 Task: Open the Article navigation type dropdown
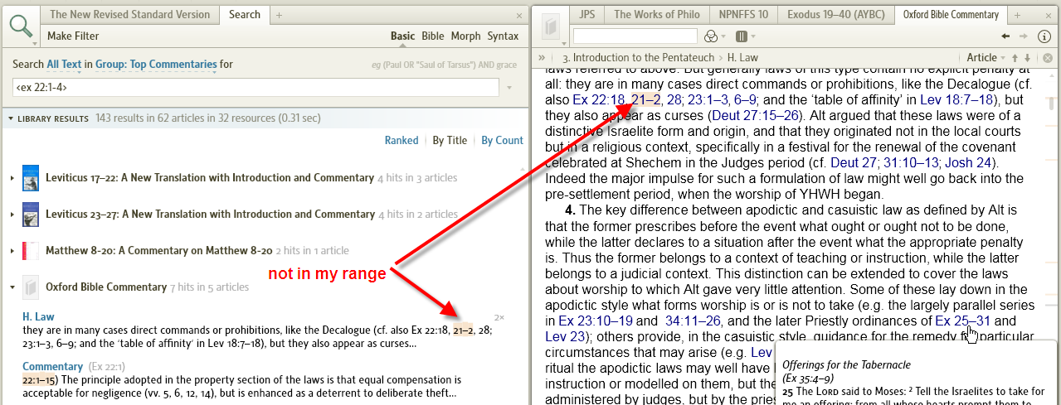(986, 58)
